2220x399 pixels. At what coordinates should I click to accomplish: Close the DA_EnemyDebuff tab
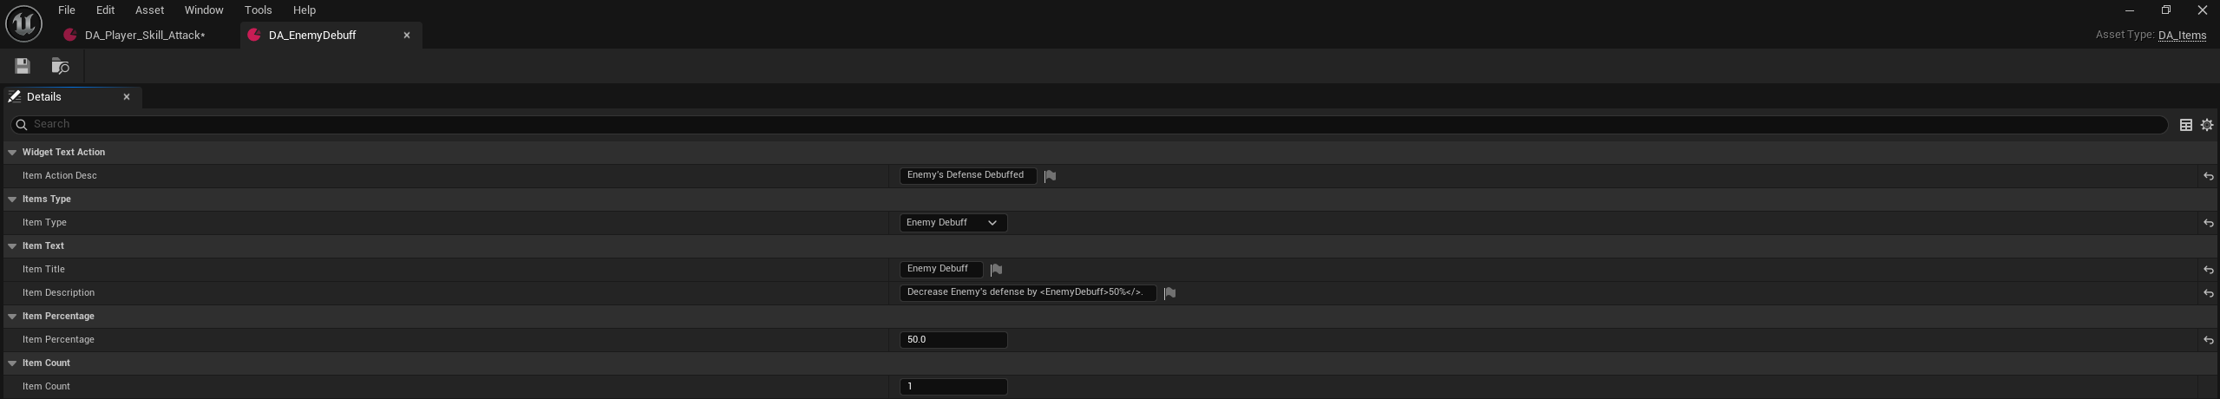point(406,36)
